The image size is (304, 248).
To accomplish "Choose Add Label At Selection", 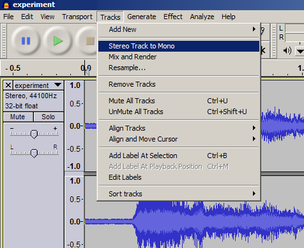I will pos(179,156).
